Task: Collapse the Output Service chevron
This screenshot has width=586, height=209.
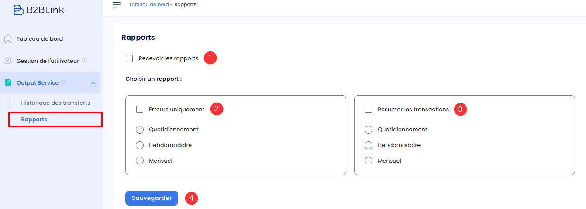Action: pos(93,83)
